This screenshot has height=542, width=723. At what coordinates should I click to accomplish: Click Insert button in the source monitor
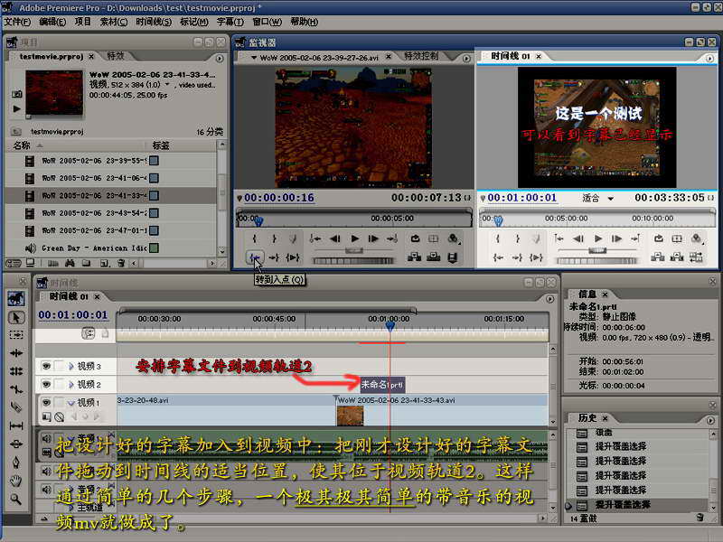click(414, 257)
